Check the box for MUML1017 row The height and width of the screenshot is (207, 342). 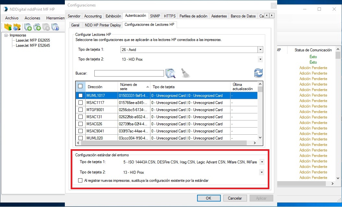(80, 95)
